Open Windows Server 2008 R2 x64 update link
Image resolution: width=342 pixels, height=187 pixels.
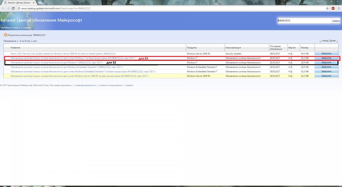coord(80,76)
